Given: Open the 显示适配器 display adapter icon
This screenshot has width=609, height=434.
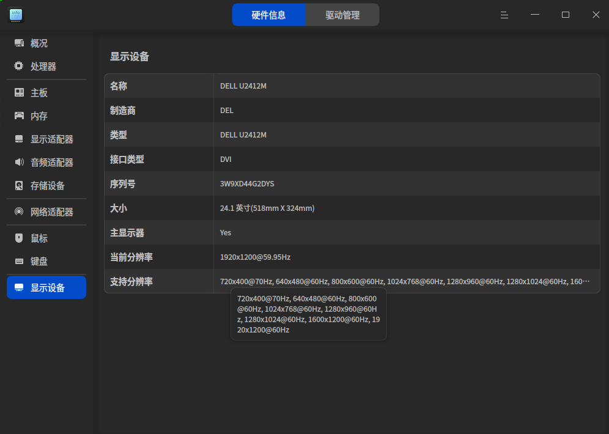Looking at the screenshot, I should [x=19, y=139].
